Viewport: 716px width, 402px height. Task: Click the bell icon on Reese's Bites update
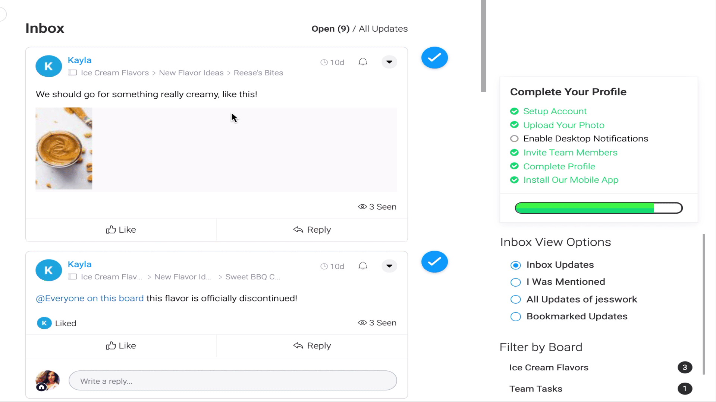pyautogui.click(x=363, y=62)
